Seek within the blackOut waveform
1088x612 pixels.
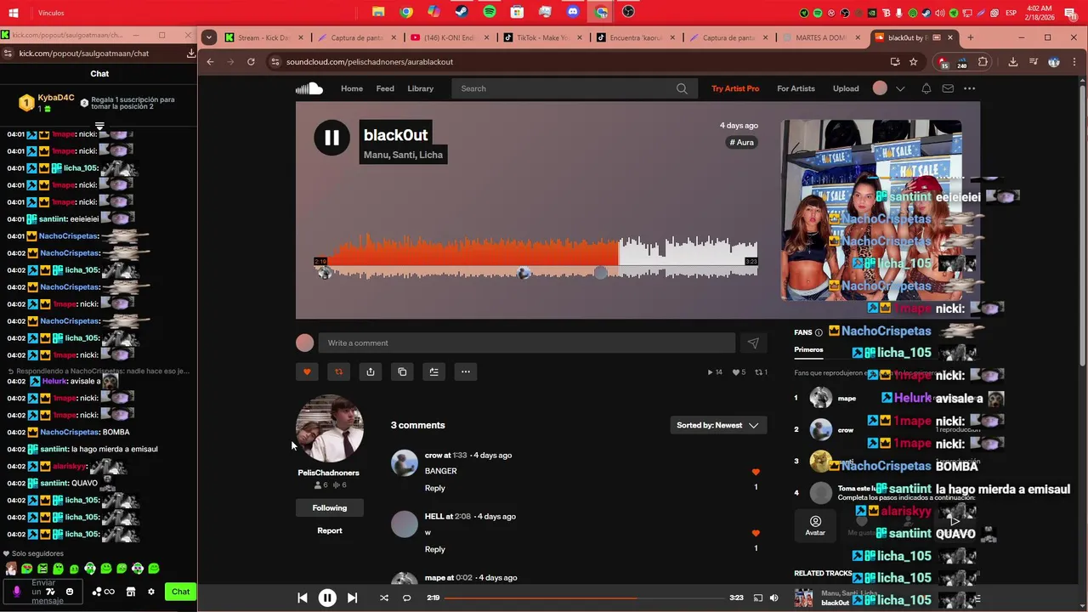[x=535, y=258]
